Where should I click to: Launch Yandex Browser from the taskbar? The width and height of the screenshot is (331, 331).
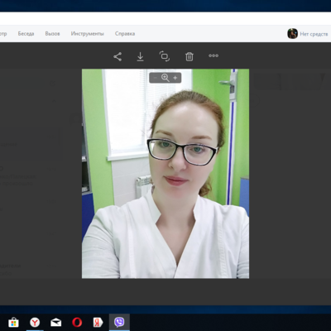pyautogui.click(x=35, y=322)
